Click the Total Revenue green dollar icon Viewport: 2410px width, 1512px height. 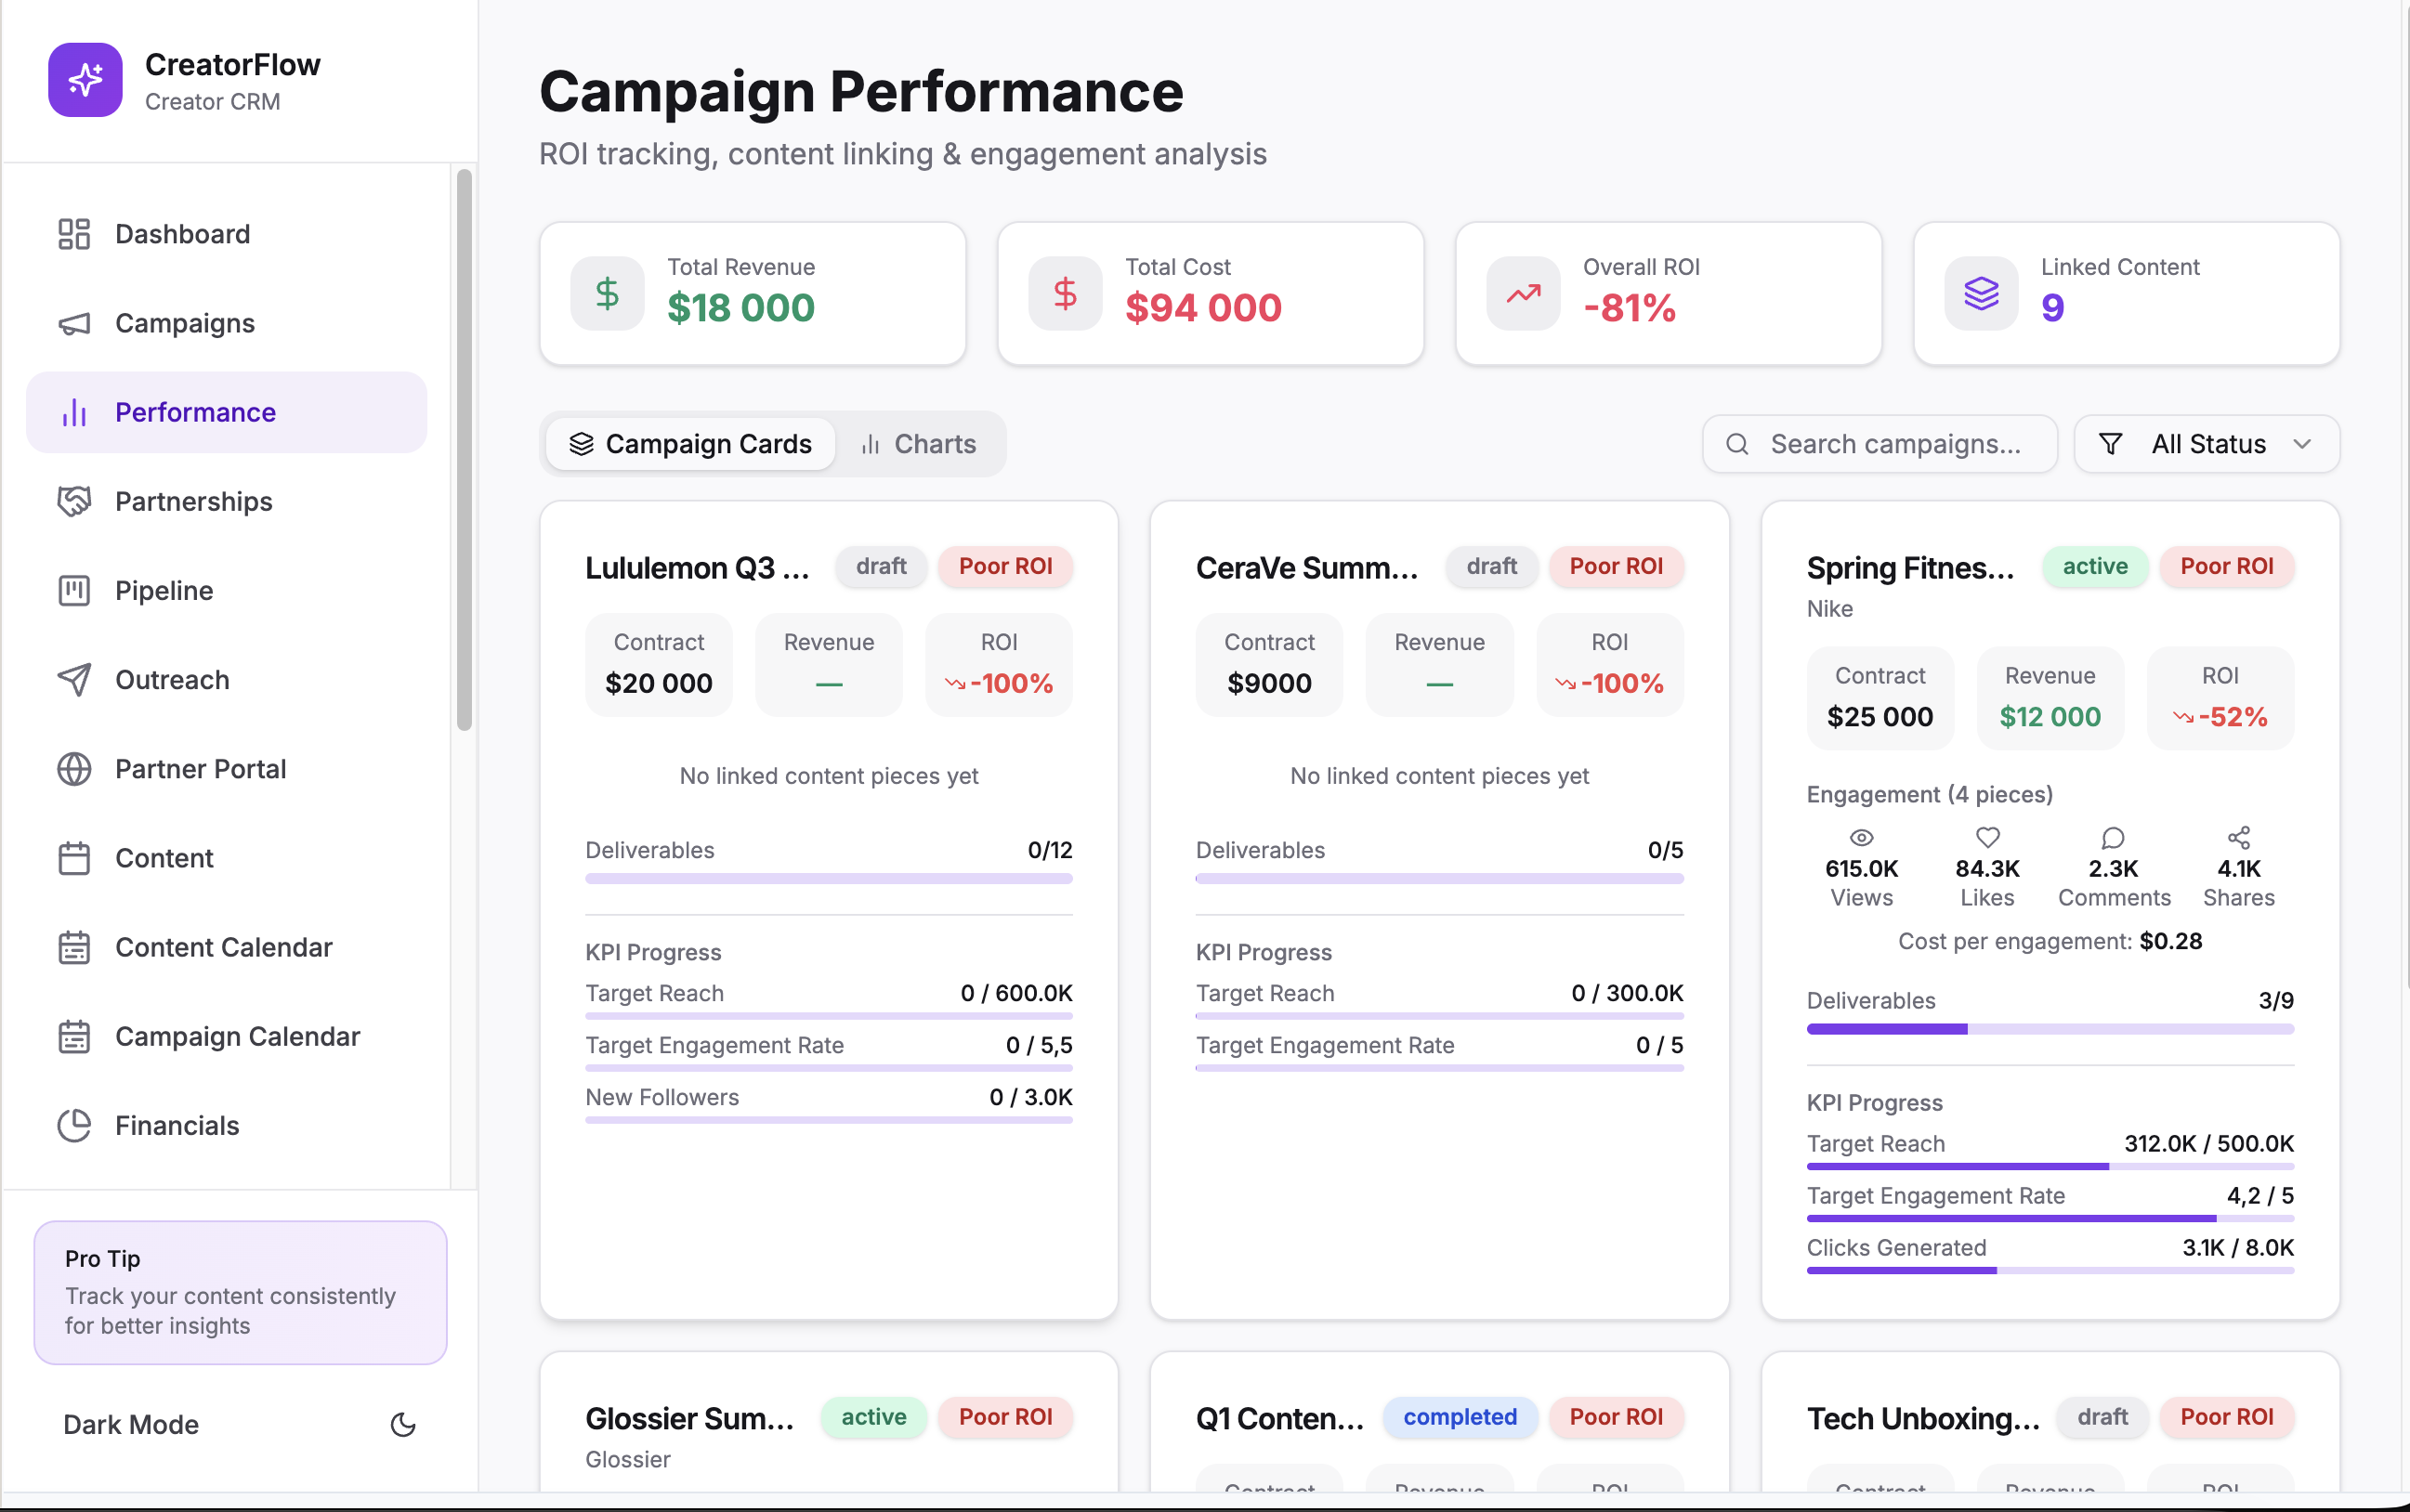[608, 293]
